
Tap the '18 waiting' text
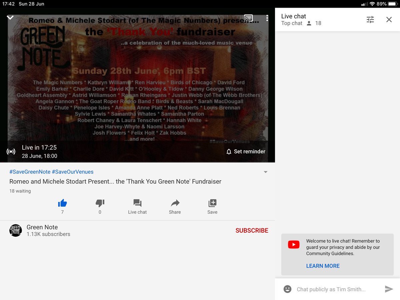click(20, 191)
